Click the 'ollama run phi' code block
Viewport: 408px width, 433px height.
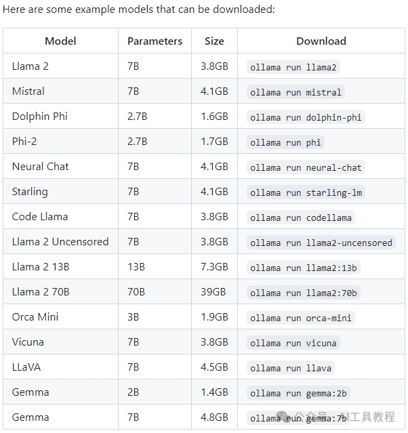tap(285, 142)
